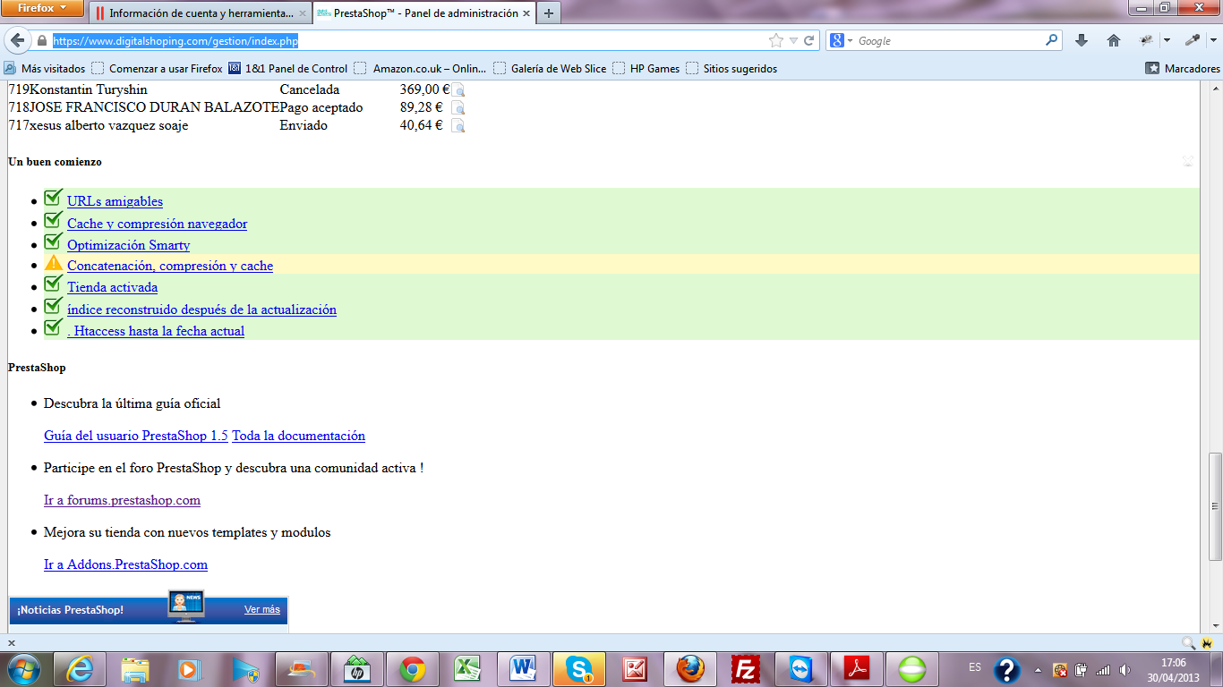Click the padlock site identity icon
Image resolution: width=1223 pixels, height=687 pixels.
pyautogui.click(x=41, y=41)
